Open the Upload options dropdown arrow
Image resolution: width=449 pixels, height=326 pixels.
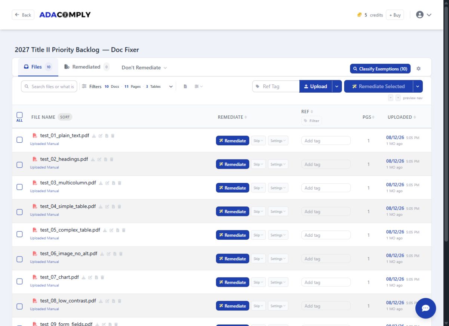(337, 86)
